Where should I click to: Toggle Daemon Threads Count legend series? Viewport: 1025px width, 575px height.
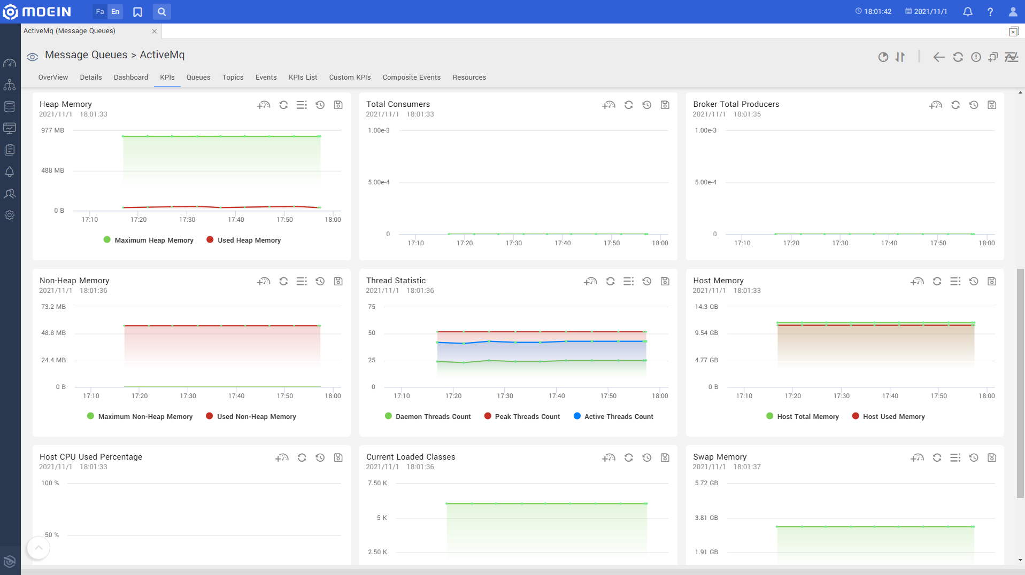428,416
